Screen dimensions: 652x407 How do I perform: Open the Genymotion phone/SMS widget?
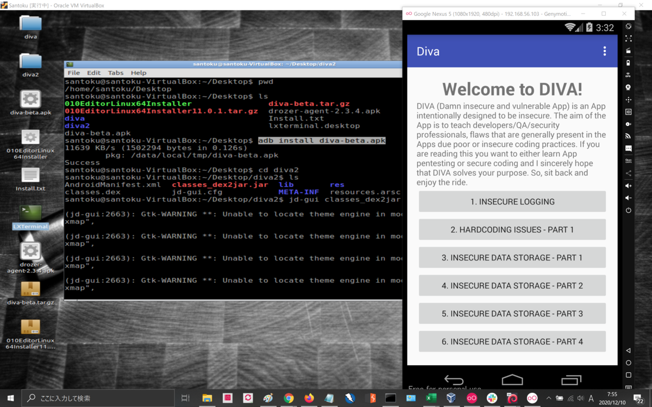point(628,149)
